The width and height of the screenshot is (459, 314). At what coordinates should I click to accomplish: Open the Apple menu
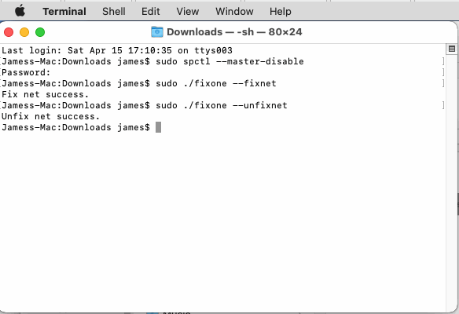20,12
